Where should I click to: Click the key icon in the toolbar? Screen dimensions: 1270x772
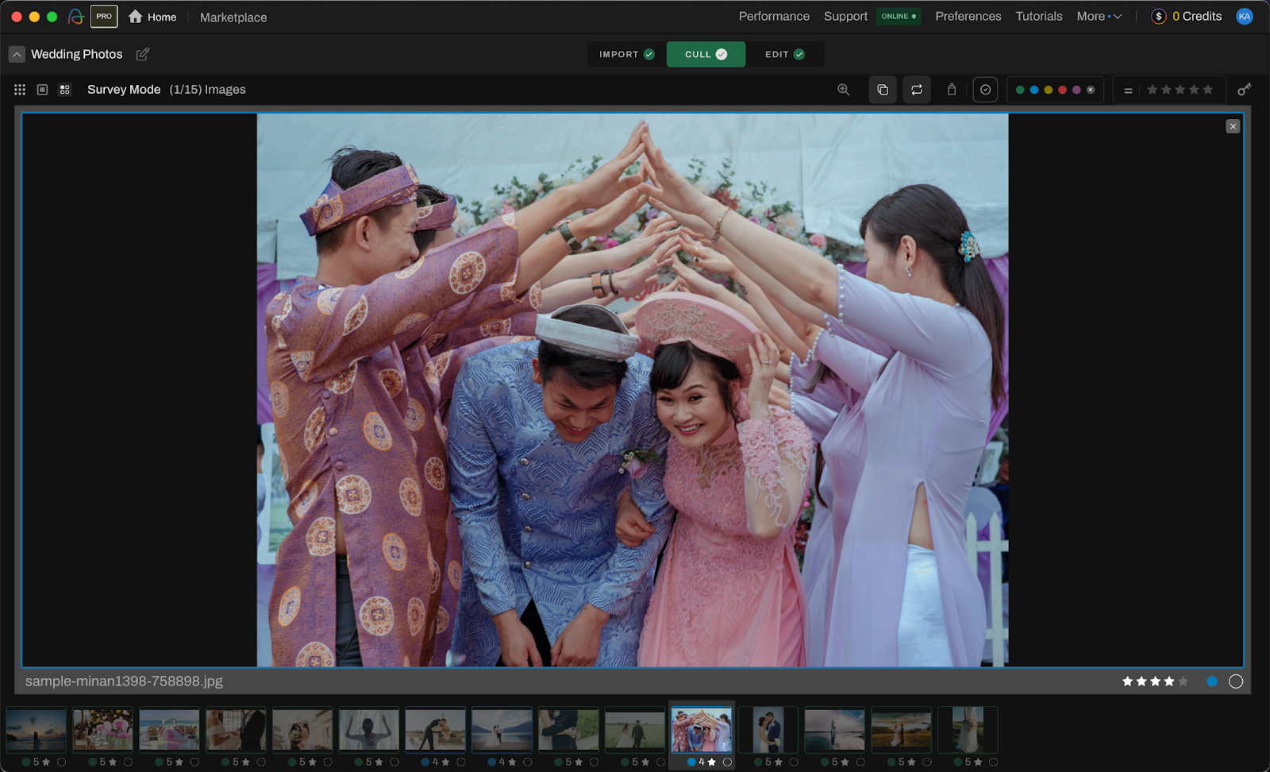pos(1244,90)
